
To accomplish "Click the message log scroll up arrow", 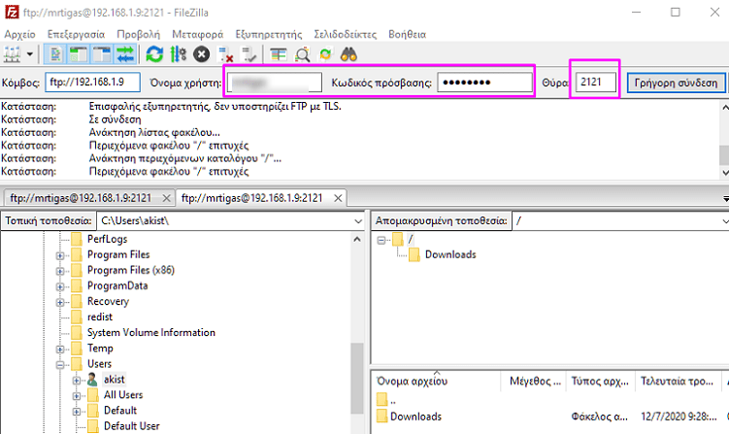I will pos(724,108).
